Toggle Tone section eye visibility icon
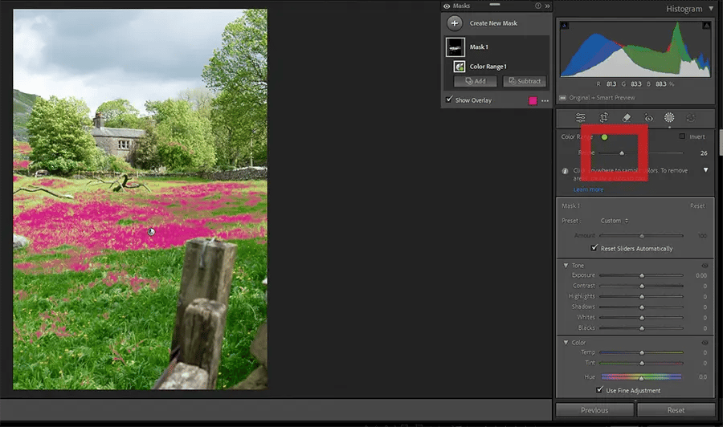723x427 pixels. click(x=705, y=266)
